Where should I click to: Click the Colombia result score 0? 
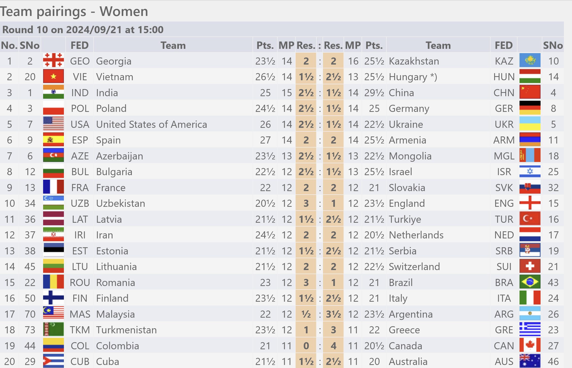(306, 346)
